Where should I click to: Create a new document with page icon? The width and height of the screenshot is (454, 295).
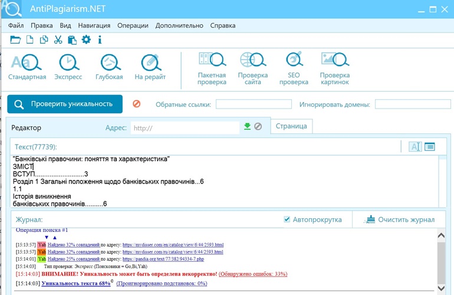(30, 40)
